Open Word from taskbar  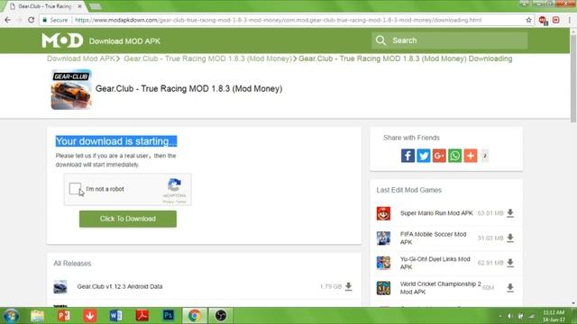tap(116, 316)
